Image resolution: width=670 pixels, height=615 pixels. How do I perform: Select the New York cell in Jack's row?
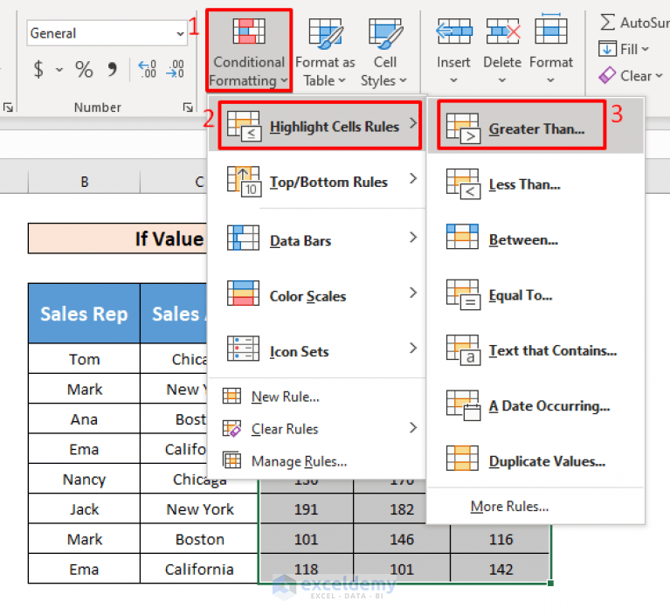(x=199, y=509)
